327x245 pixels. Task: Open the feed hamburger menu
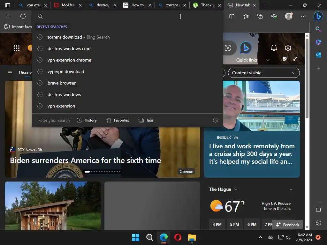(x=10, y=72)
